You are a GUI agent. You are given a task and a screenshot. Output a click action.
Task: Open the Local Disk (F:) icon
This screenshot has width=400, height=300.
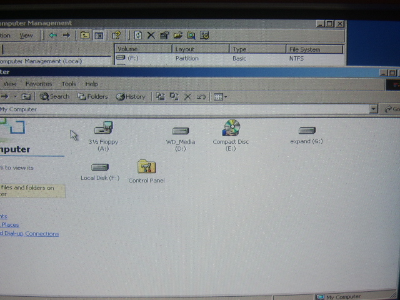pyautogui.click(x=100, y=167)
